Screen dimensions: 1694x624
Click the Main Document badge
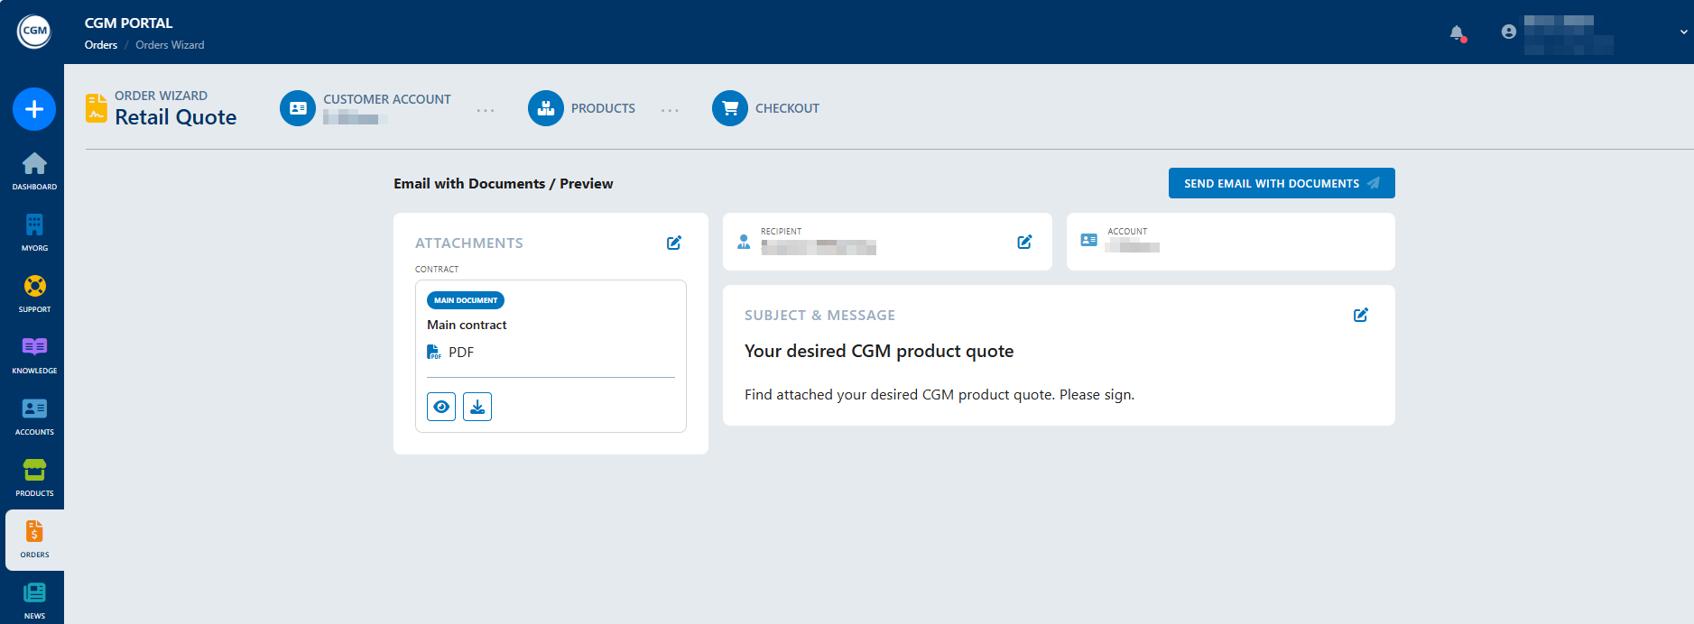click(466, 300)
